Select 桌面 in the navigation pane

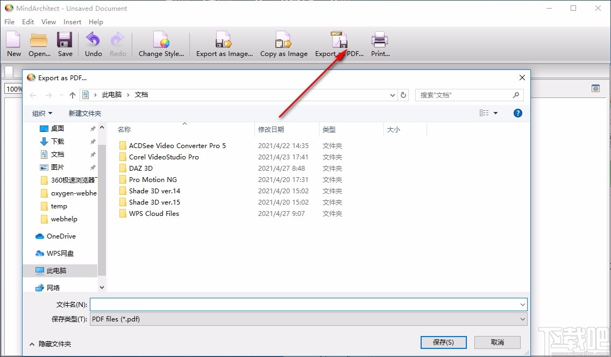[58, 128]
